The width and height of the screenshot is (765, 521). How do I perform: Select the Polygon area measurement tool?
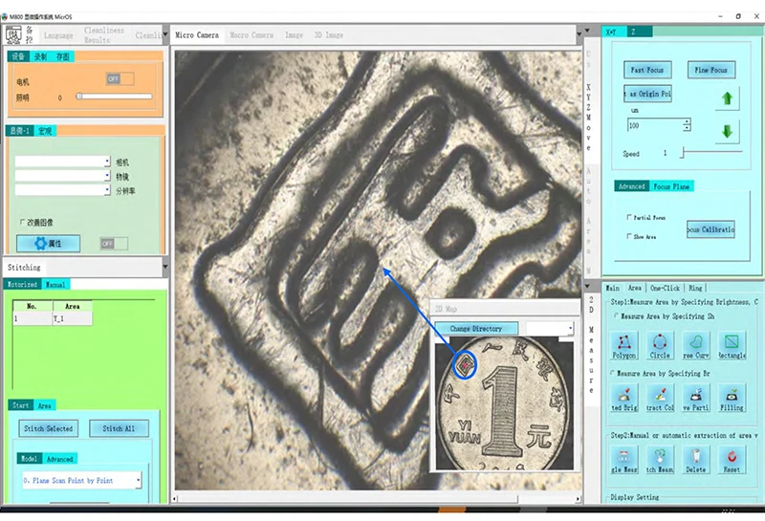624,343
